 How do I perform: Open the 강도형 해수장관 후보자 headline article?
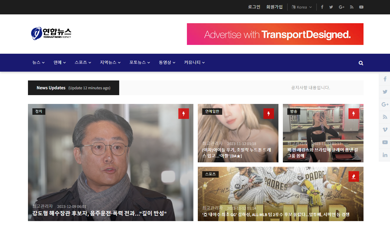pos(99,213)
